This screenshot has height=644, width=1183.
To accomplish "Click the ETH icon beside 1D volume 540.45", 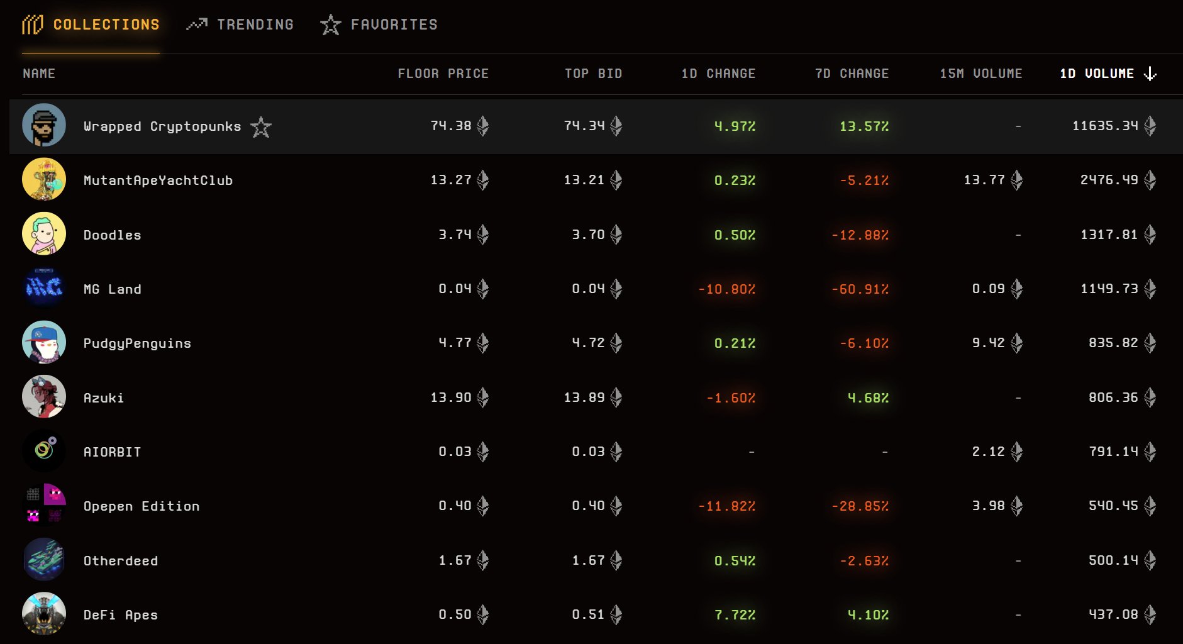I will [x=1150, y=506].
